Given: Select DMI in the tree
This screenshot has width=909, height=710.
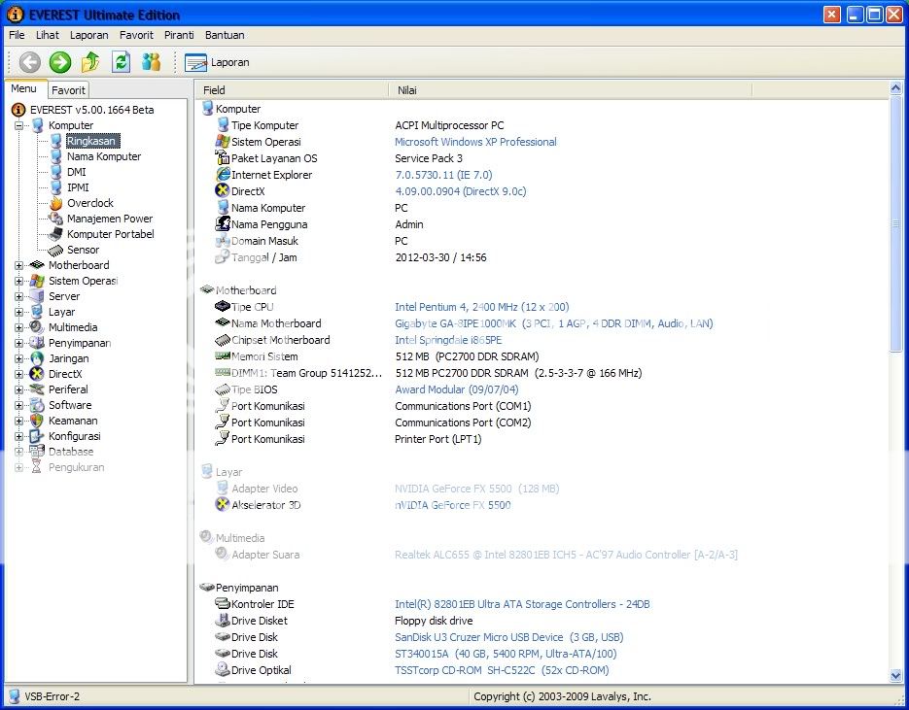Looking at the screenshot, I should pos(77,172).
